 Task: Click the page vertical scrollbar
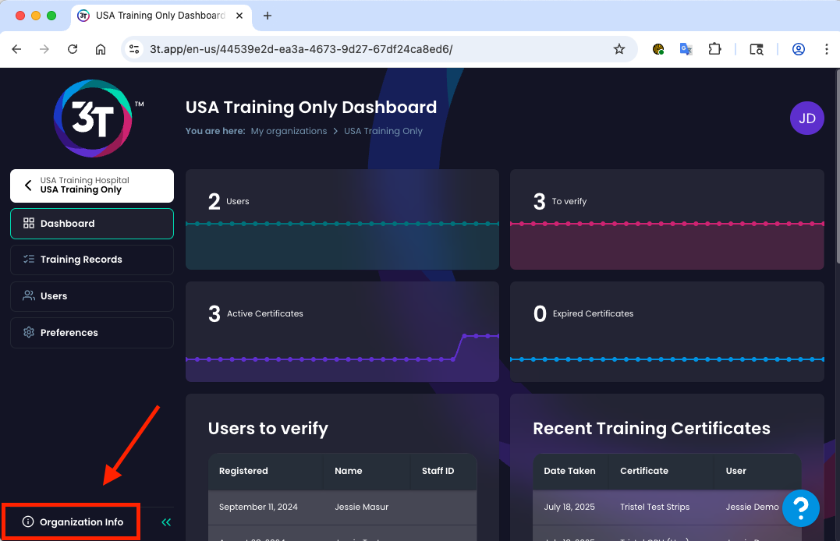[837, 166]
